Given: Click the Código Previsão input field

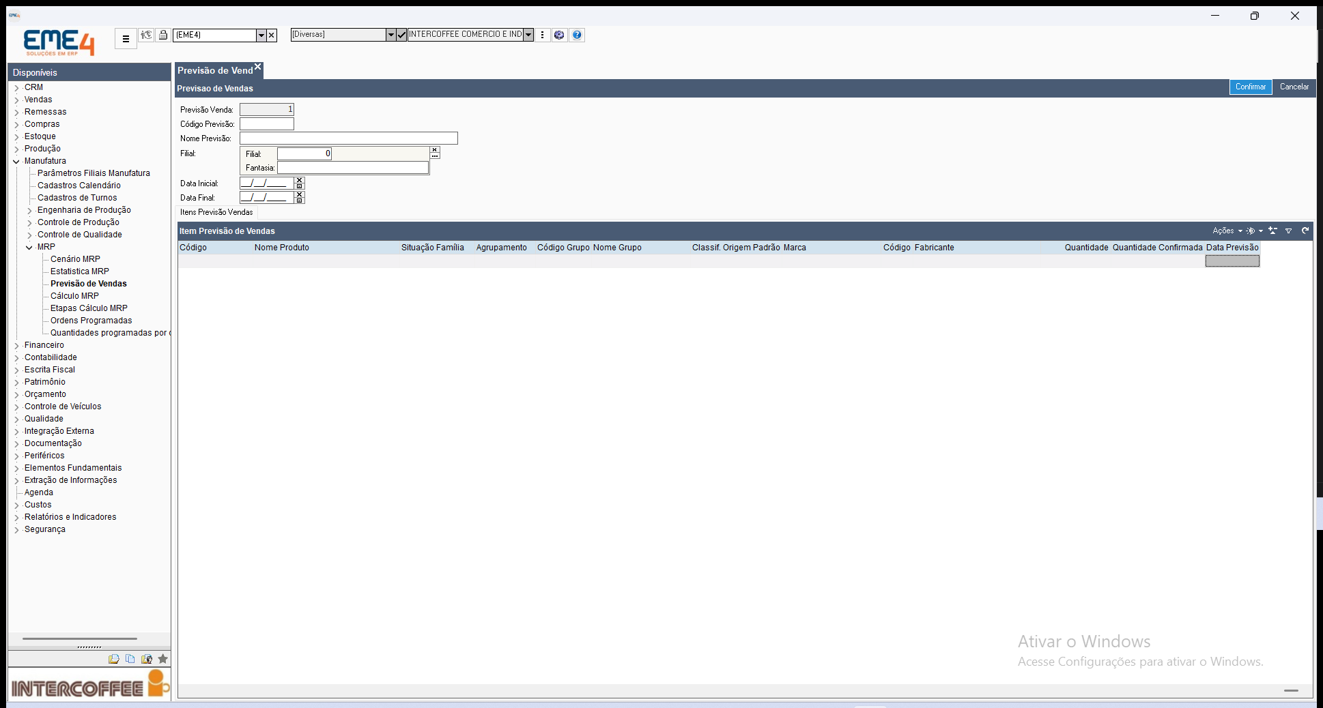Looking at the screenshot, I should pyautogui.click(x=267, y=124).
